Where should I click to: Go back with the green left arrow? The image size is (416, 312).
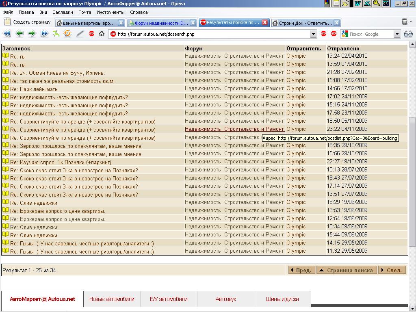[x=19, y=34]
